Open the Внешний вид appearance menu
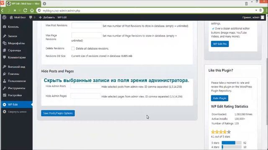 click(16, 67)
